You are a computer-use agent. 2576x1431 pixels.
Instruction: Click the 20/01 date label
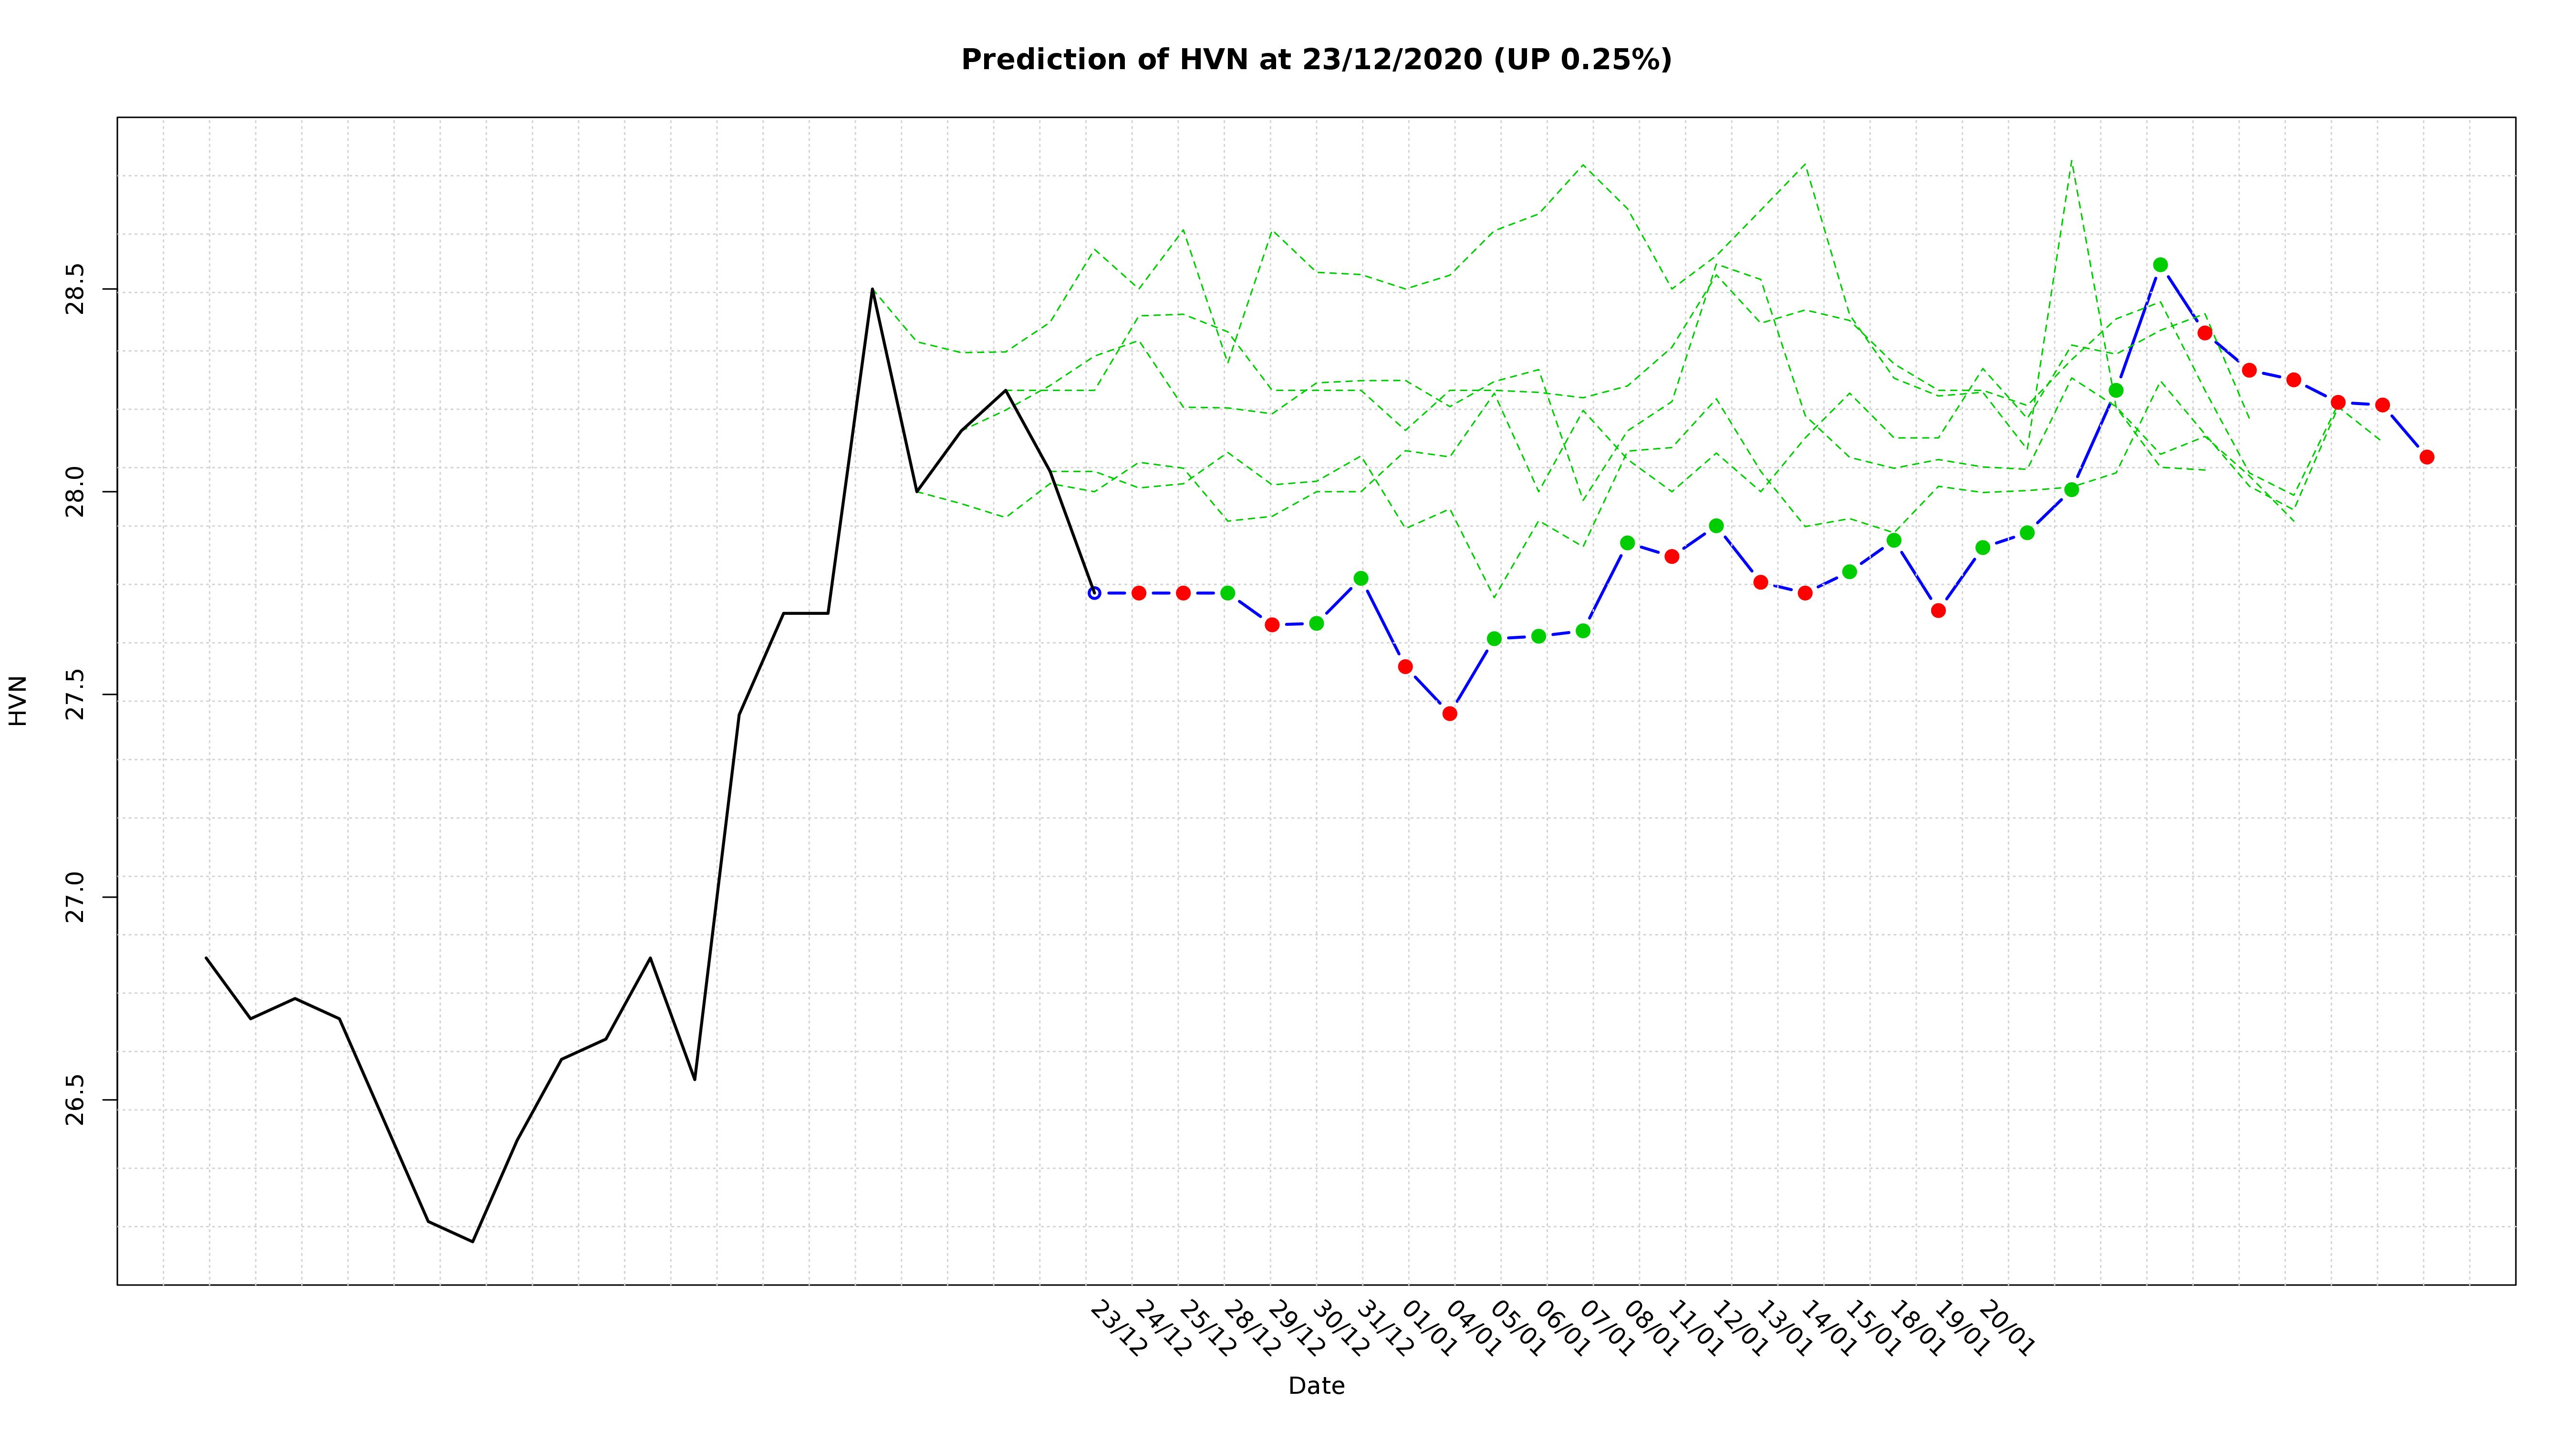click(2006, 1329)
